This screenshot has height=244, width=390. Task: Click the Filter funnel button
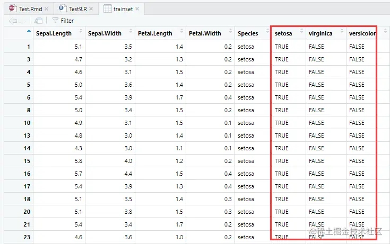[x=63, y=21]
